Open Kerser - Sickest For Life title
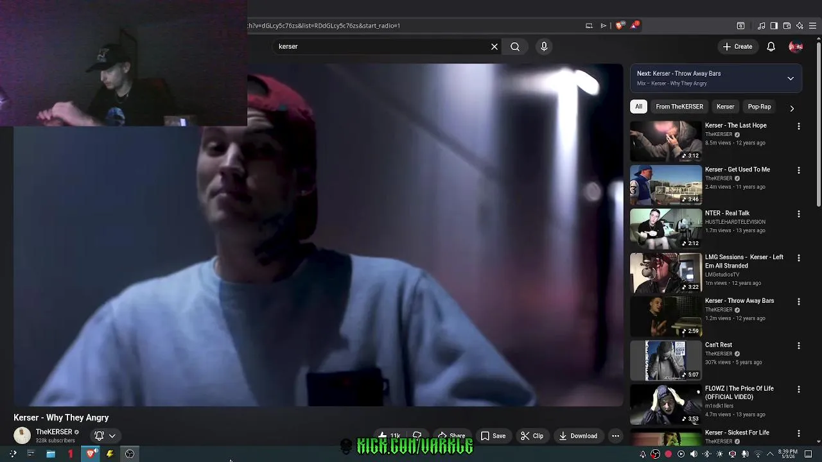This screenshot has width=822, height=462. (737, 432)
